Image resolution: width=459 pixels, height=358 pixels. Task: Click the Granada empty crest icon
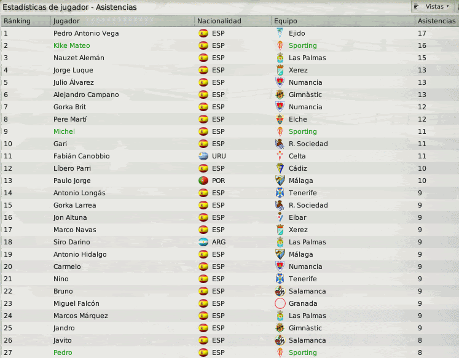(x=280, y=303)
